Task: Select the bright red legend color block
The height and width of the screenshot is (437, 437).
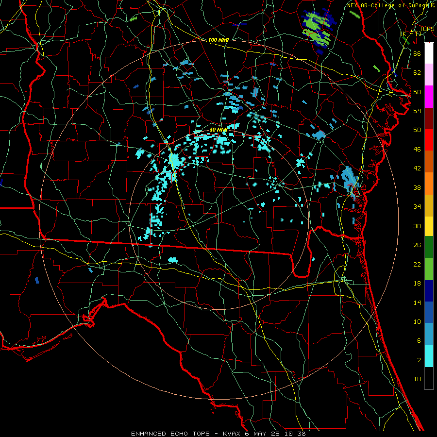Action: point(429,140)
